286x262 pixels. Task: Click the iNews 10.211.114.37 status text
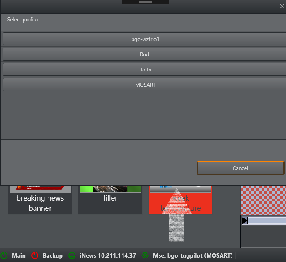pos(108,255)
